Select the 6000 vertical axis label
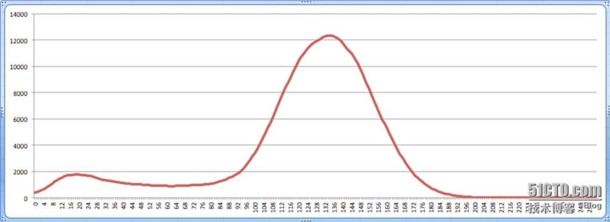This screenshot has width=610, height=222. pyautogui.click(x=21, y=119)
